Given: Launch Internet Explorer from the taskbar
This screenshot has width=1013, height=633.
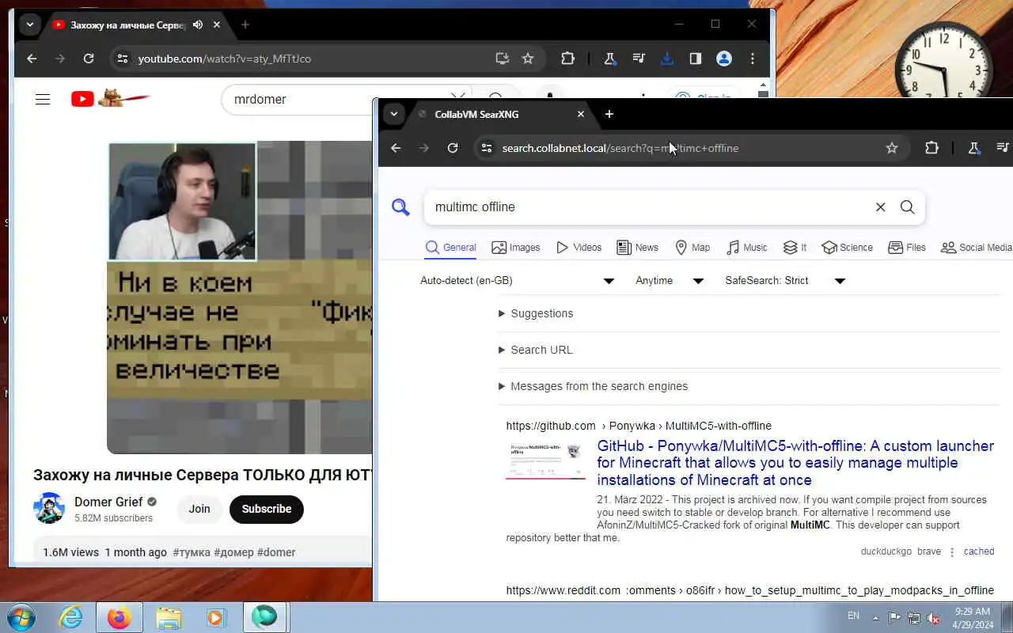Looking at the screenshot, I should point(71,617).
